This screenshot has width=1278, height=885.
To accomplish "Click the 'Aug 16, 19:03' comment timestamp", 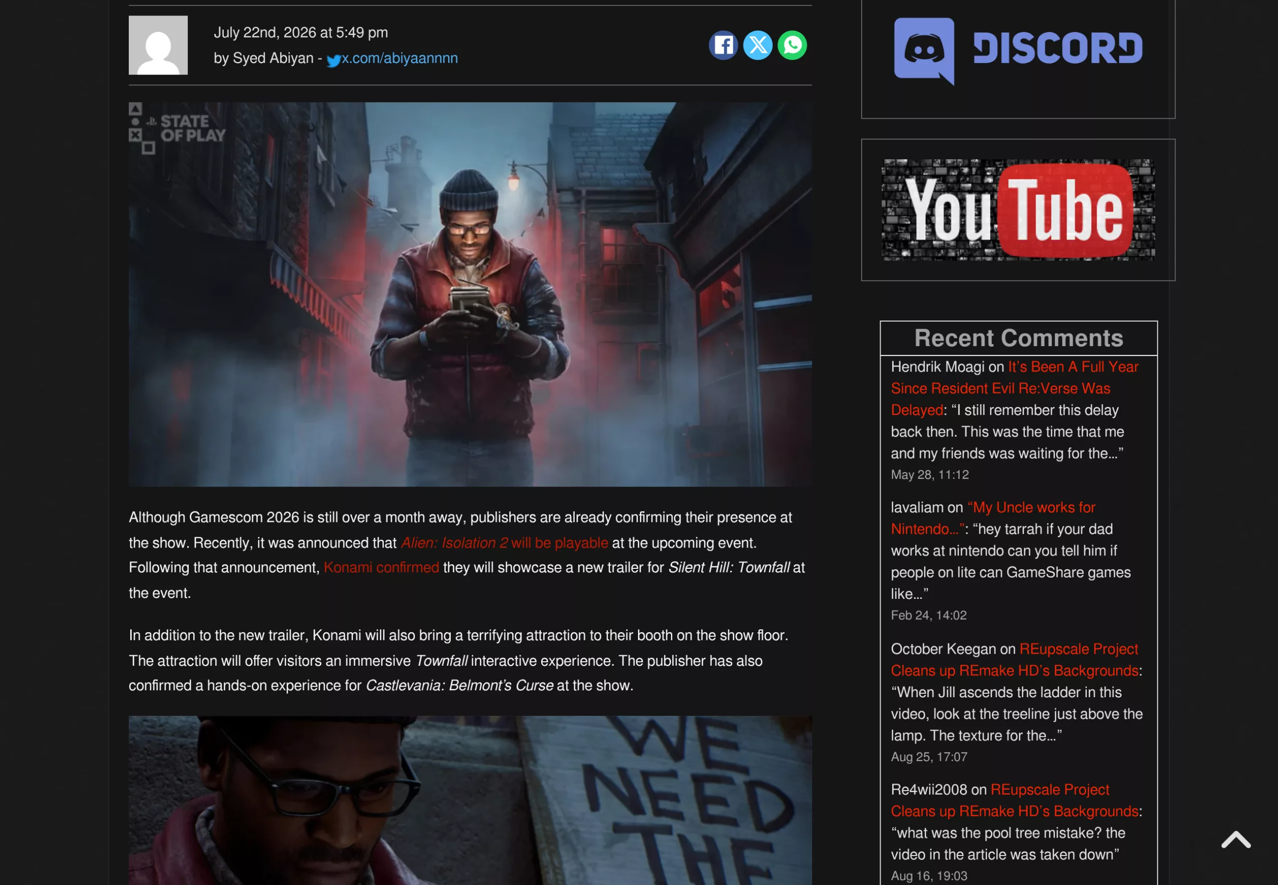I will coord(929,876).
